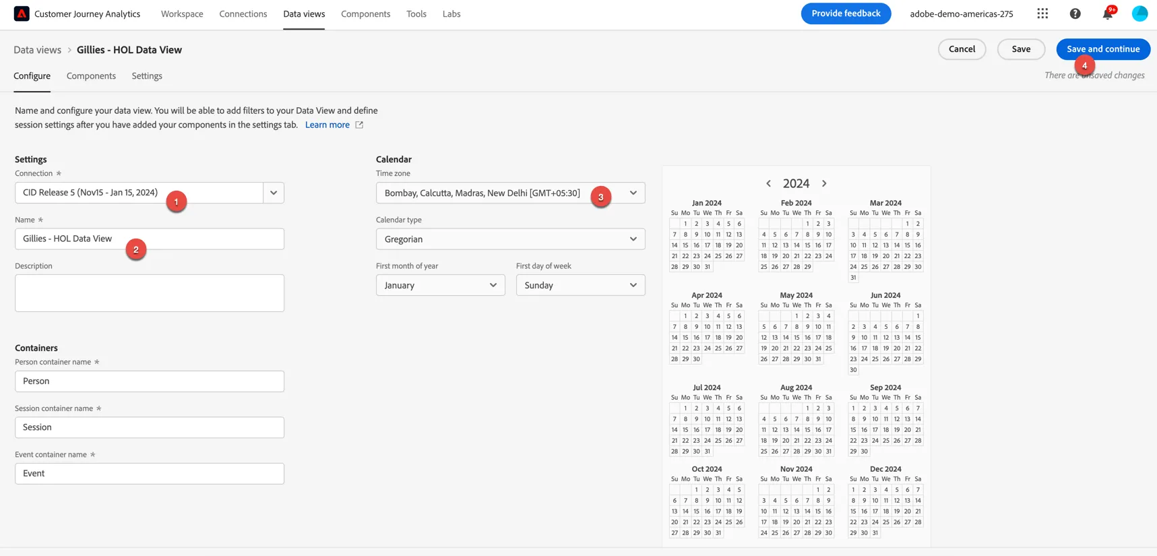The width and height of the screenshot is (1157, 556).
Task: Open the user profile avatar
Action: (1139, 13)
